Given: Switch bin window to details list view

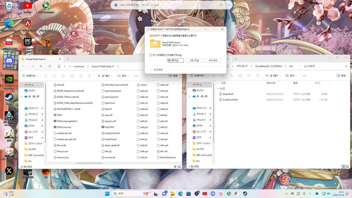Looking at the screenshot, I should [x=343, y=166].
